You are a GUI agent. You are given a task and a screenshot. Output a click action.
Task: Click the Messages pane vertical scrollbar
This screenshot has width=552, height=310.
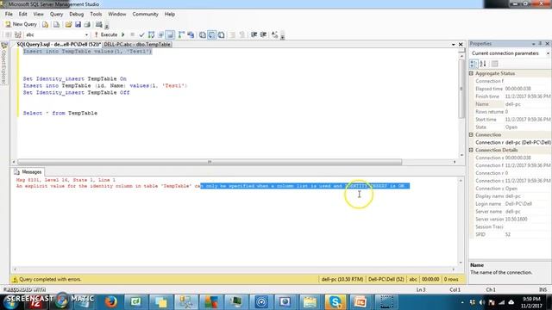coord(460,221)
